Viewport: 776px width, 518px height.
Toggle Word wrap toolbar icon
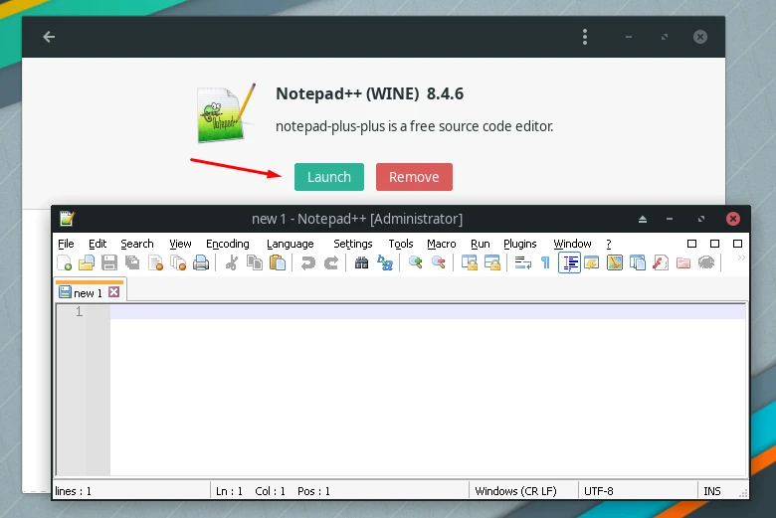522,262
